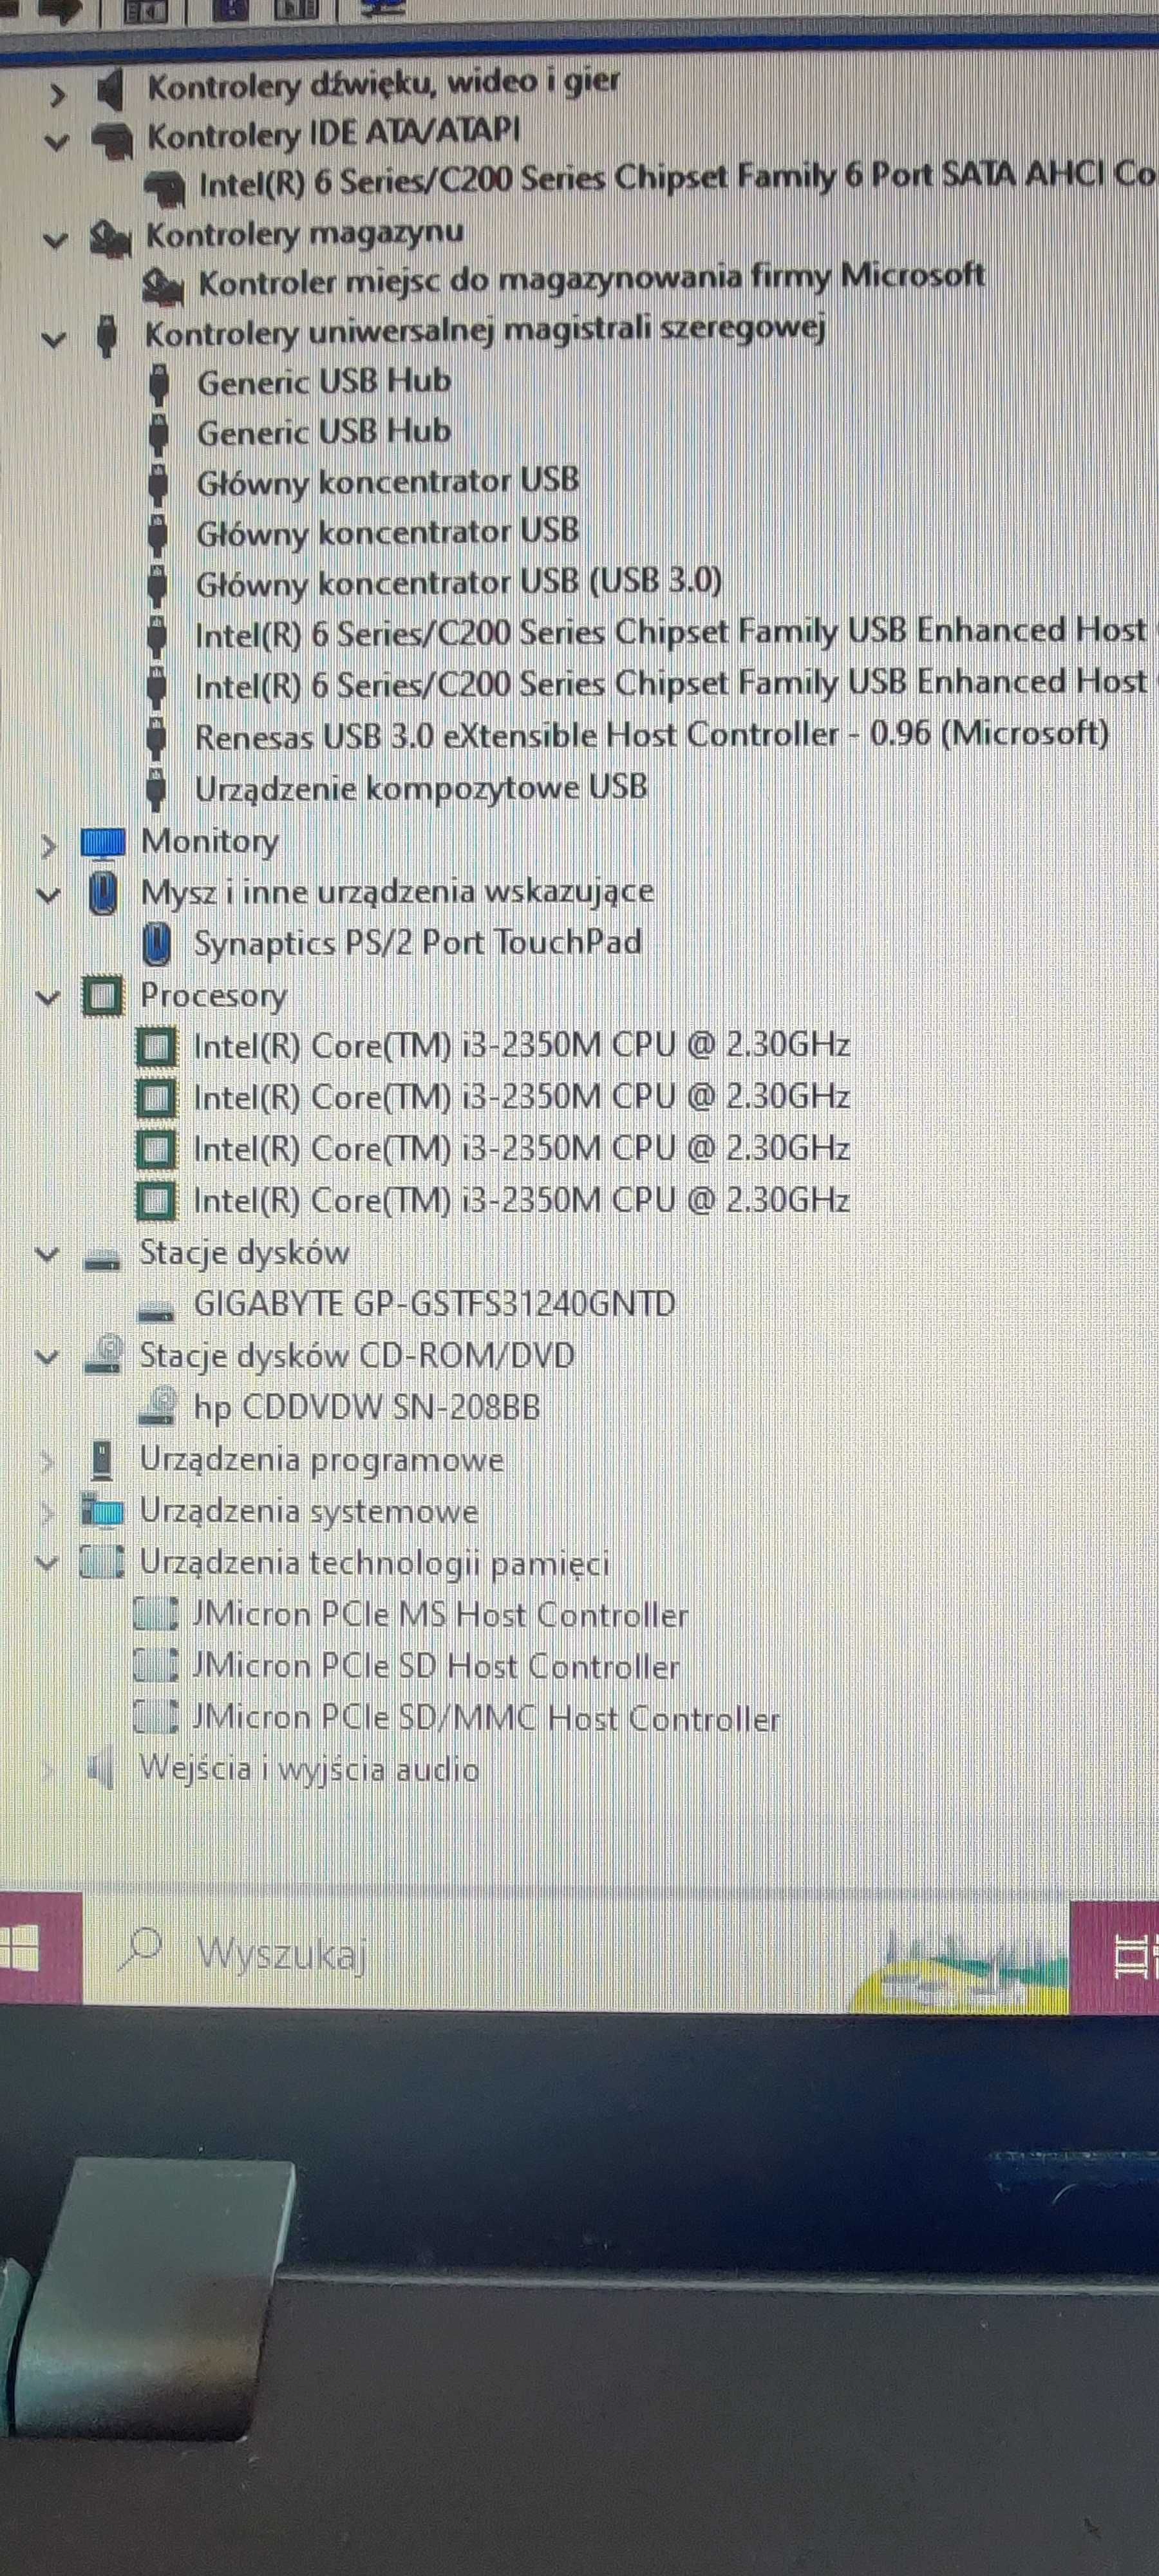Collapse Mysz i inne urządzenia wskazujące
The height and width of the screenshot is (2576, 1159).
(x=48, y=895)
